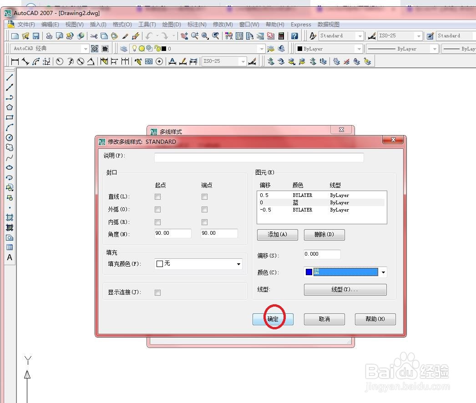The height and width of the screenshot is (403, 476).
Task: Click the Zoom Window icon
Action: coord(205,36)
